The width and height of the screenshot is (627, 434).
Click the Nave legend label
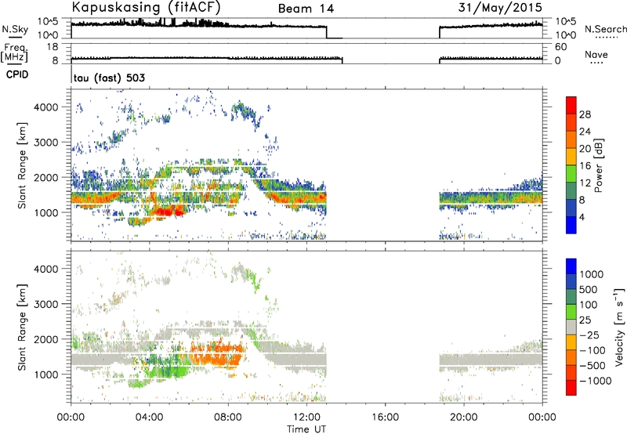tap(596, 54)
